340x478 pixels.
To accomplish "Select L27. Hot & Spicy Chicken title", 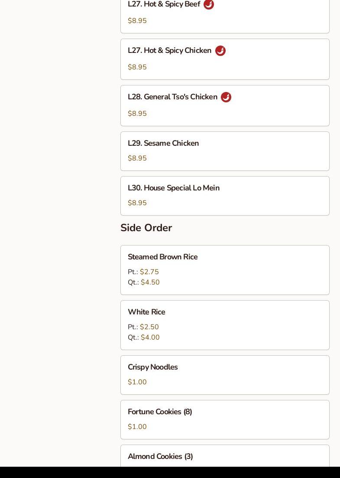I will (x=169, y=51).
